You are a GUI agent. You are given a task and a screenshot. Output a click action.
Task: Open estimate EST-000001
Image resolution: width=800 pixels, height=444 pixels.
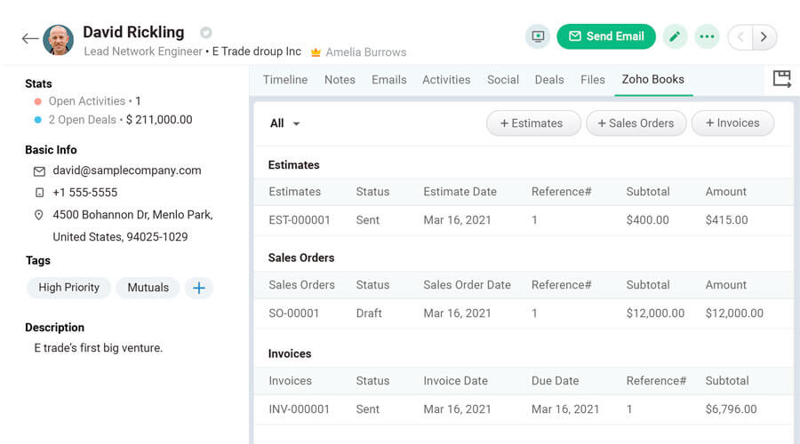click(x=300, y=220)
